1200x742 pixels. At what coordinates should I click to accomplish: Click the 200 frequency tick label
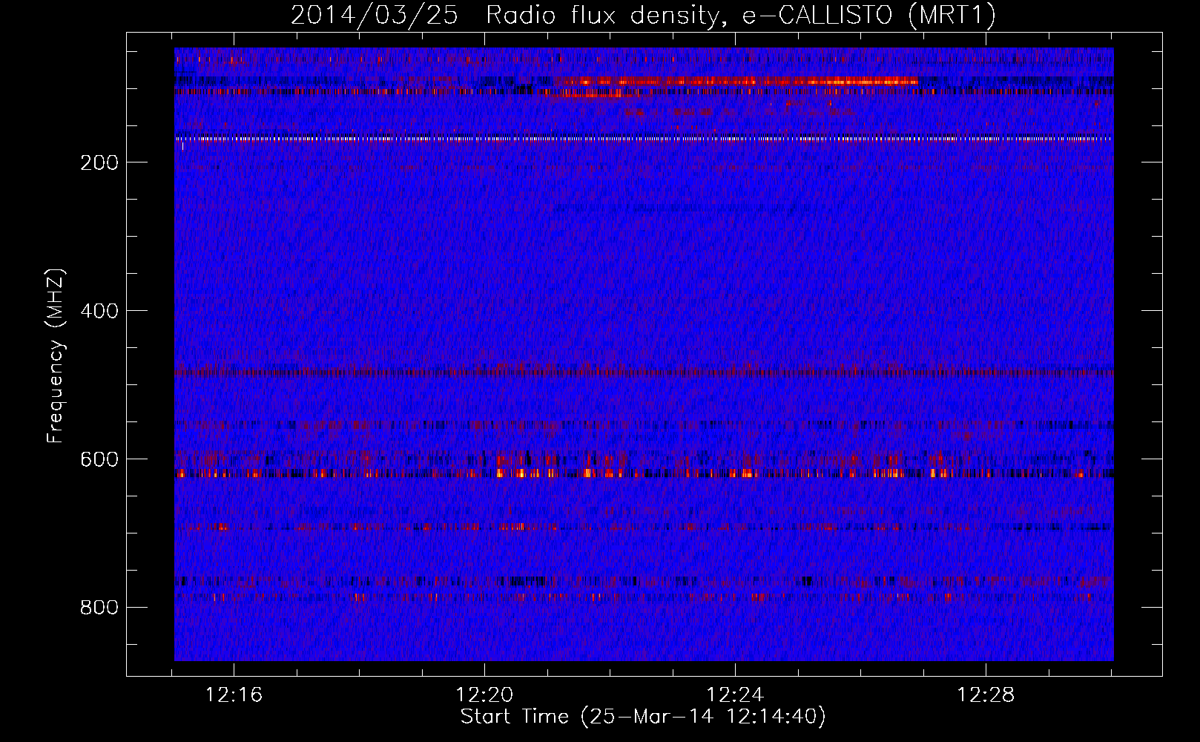(99, 162)
